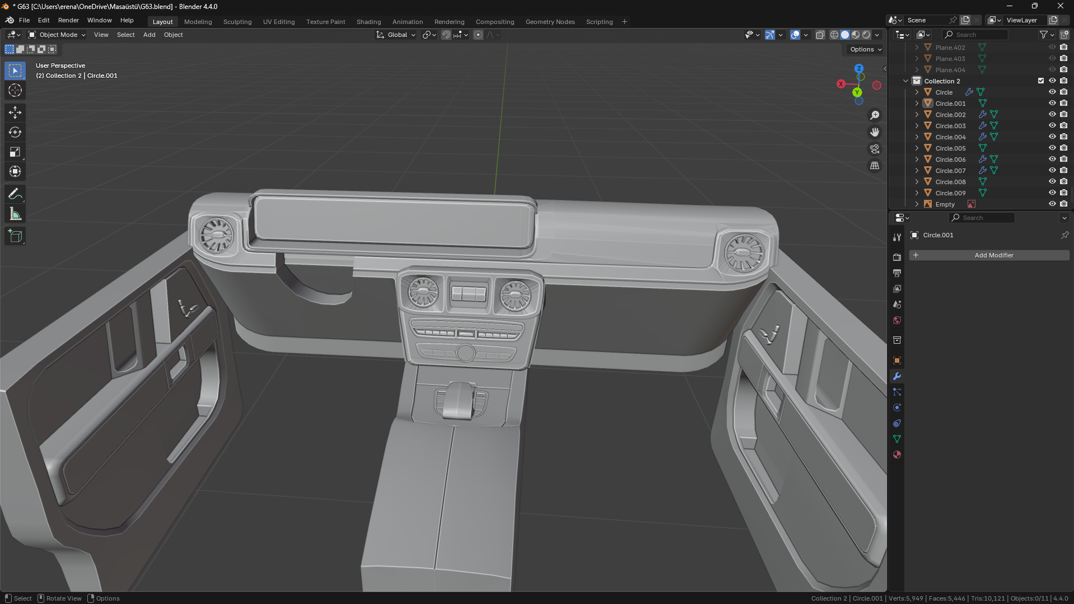Expand the Circle.002 object row

point(917,114)
